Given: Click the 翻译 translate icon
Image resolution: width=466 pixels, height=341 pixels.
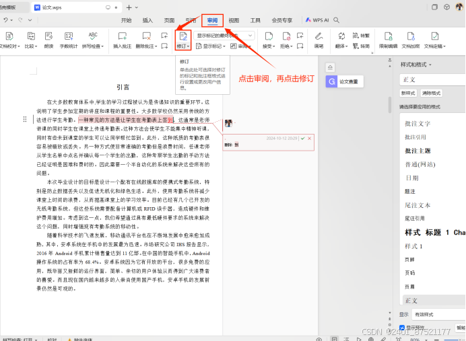Looking at the screenshot, I should point(341,36).
